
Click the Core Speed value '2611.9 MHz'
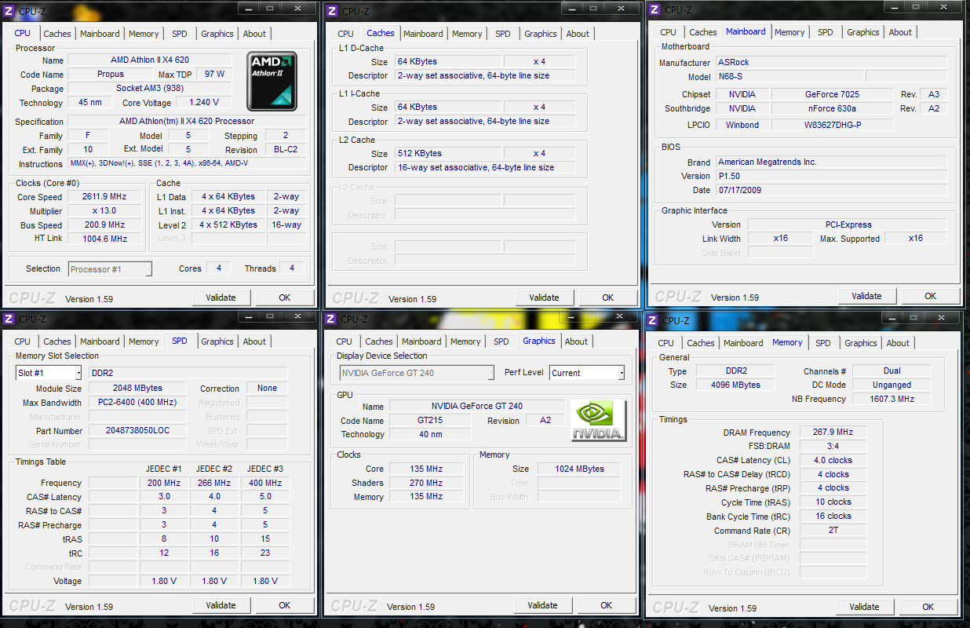(104, 197)
